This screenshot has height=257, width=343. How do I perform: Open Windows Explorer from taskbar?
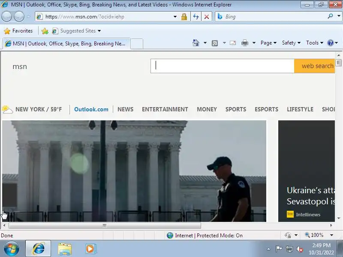click(x=65, y=249)
